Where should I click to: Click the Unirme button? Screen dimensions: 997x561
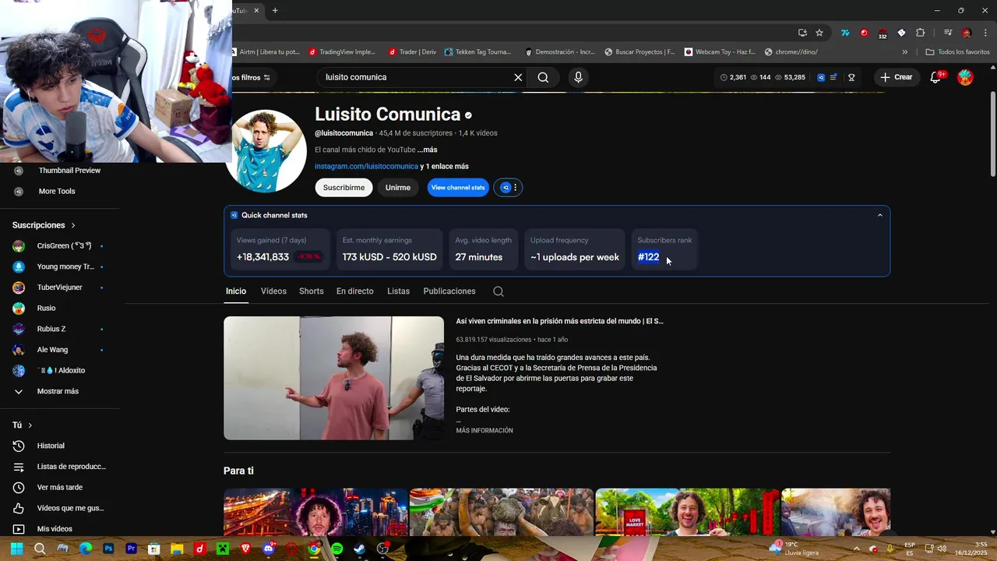pyautogui.click(x=397, y=188)
